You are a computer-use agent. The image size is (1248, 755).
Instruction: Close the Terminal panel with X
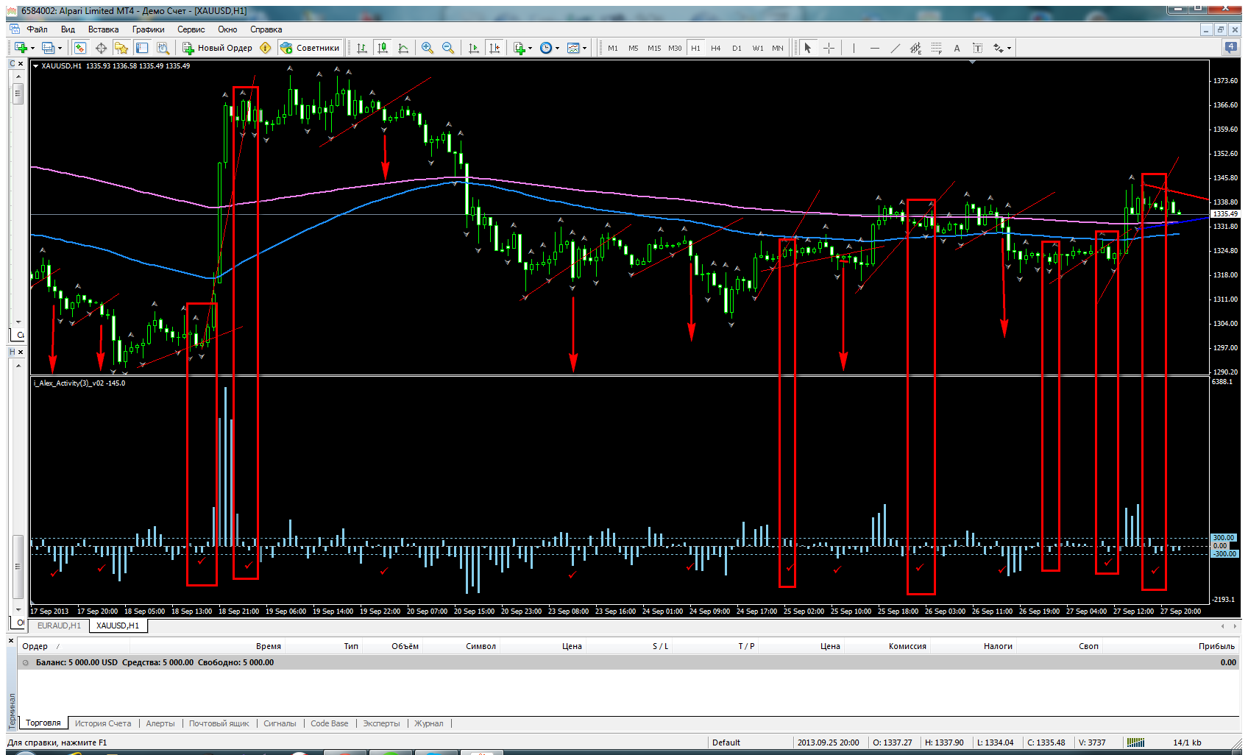11,640
